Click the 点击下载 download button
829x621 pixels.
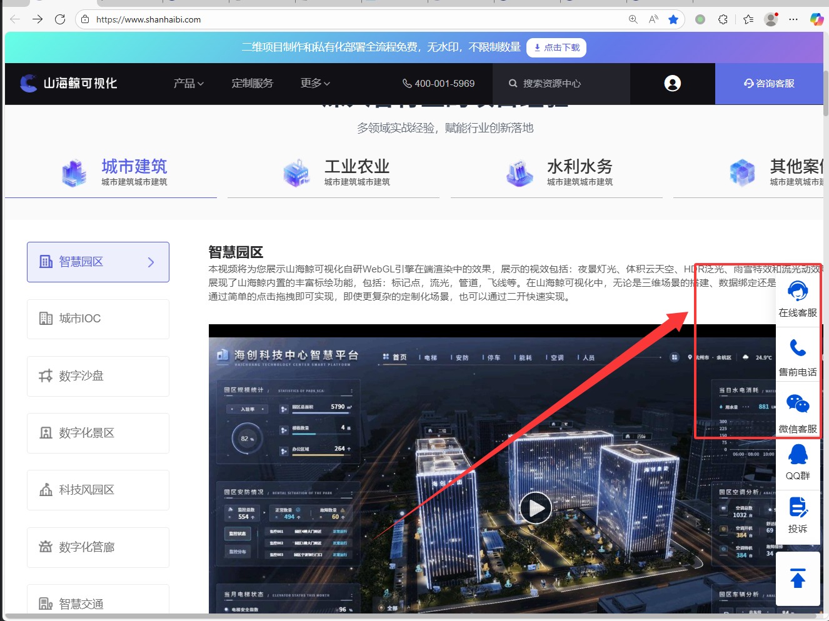click(556, 47)
